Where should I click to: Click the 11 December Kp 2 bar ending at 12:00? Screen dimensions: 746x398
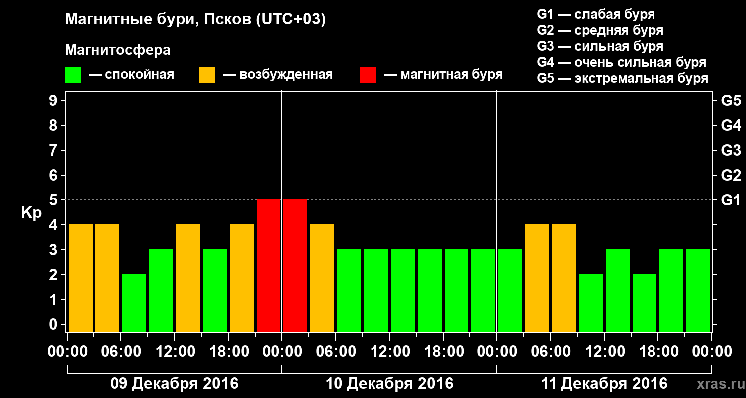click(591, 303)
